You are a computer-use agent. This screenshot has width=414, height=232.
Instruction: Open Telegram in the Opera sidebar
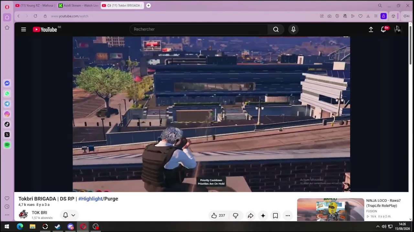[7, 104]
